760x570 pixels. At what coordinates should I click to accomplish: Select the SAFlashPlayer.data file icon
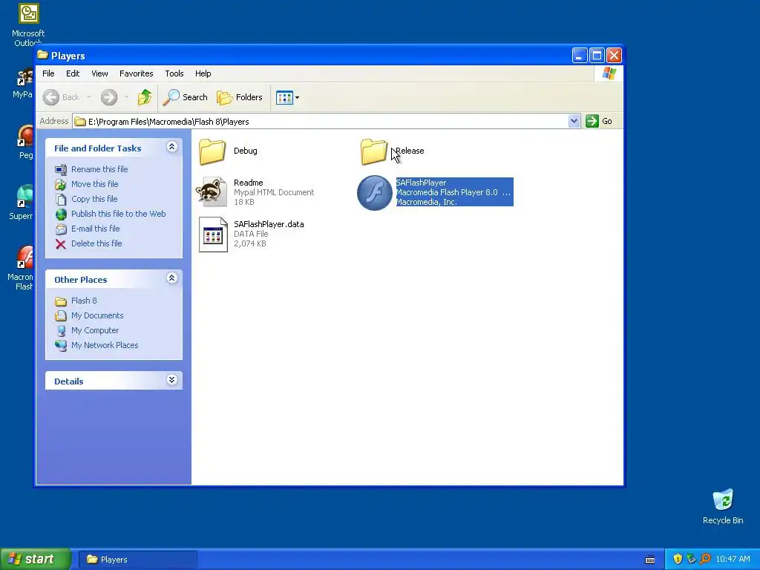click(213, 234)
